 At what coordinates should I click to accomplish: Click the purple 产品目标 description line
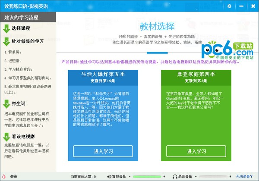[151, 62]
